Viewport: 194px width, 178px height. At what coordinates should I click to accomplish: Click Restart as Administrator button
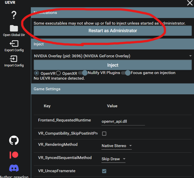click(113, 31)
